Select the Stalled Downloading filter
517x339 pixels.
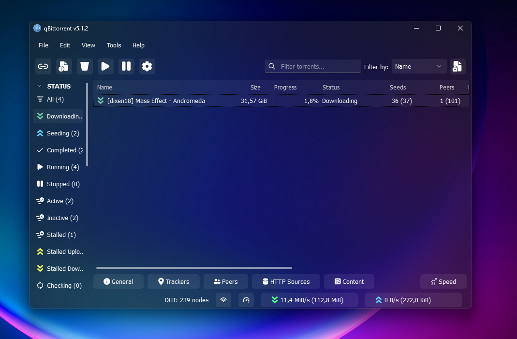pos(59,269)
